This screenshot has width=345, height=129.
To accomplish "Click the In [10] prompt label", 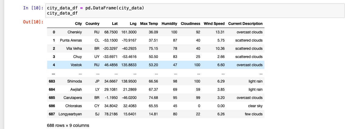I will point(33,8).
